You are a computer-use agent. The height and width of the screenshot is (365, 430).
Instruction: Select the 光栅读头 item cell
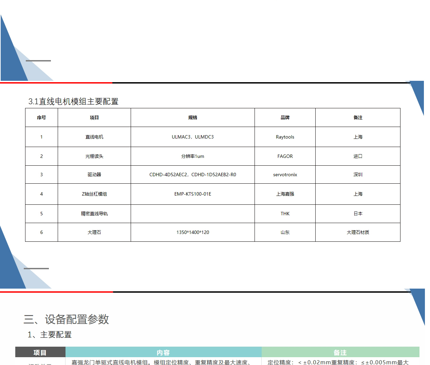[x=94, y=156]
